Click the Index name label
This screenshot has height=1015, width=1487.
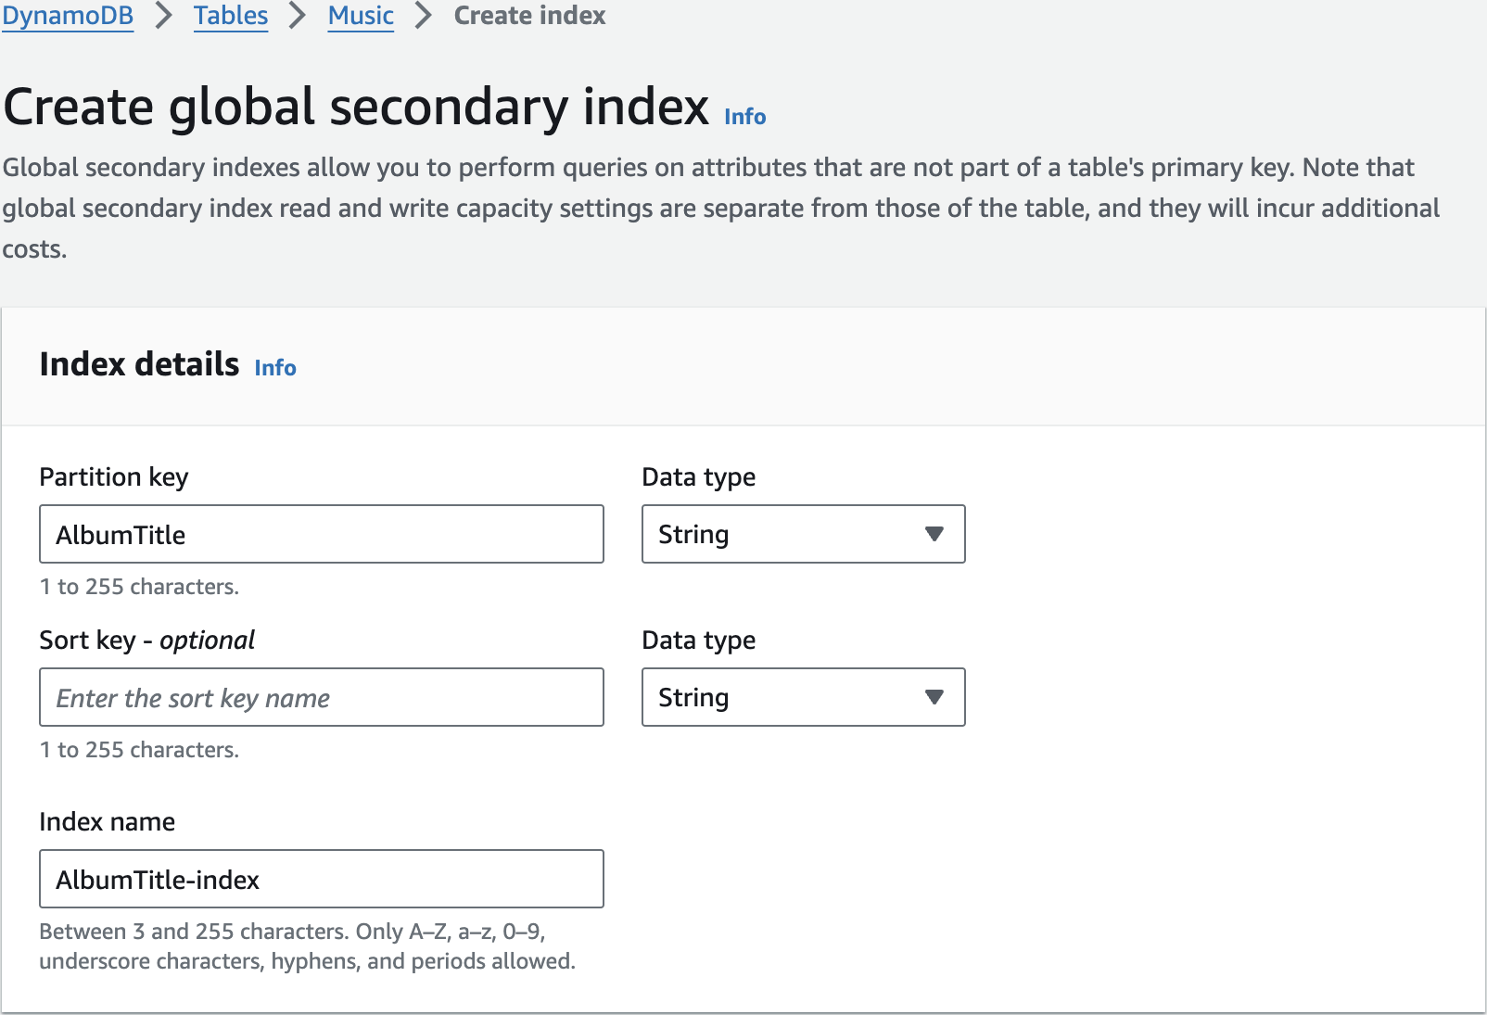click(108, 822)
